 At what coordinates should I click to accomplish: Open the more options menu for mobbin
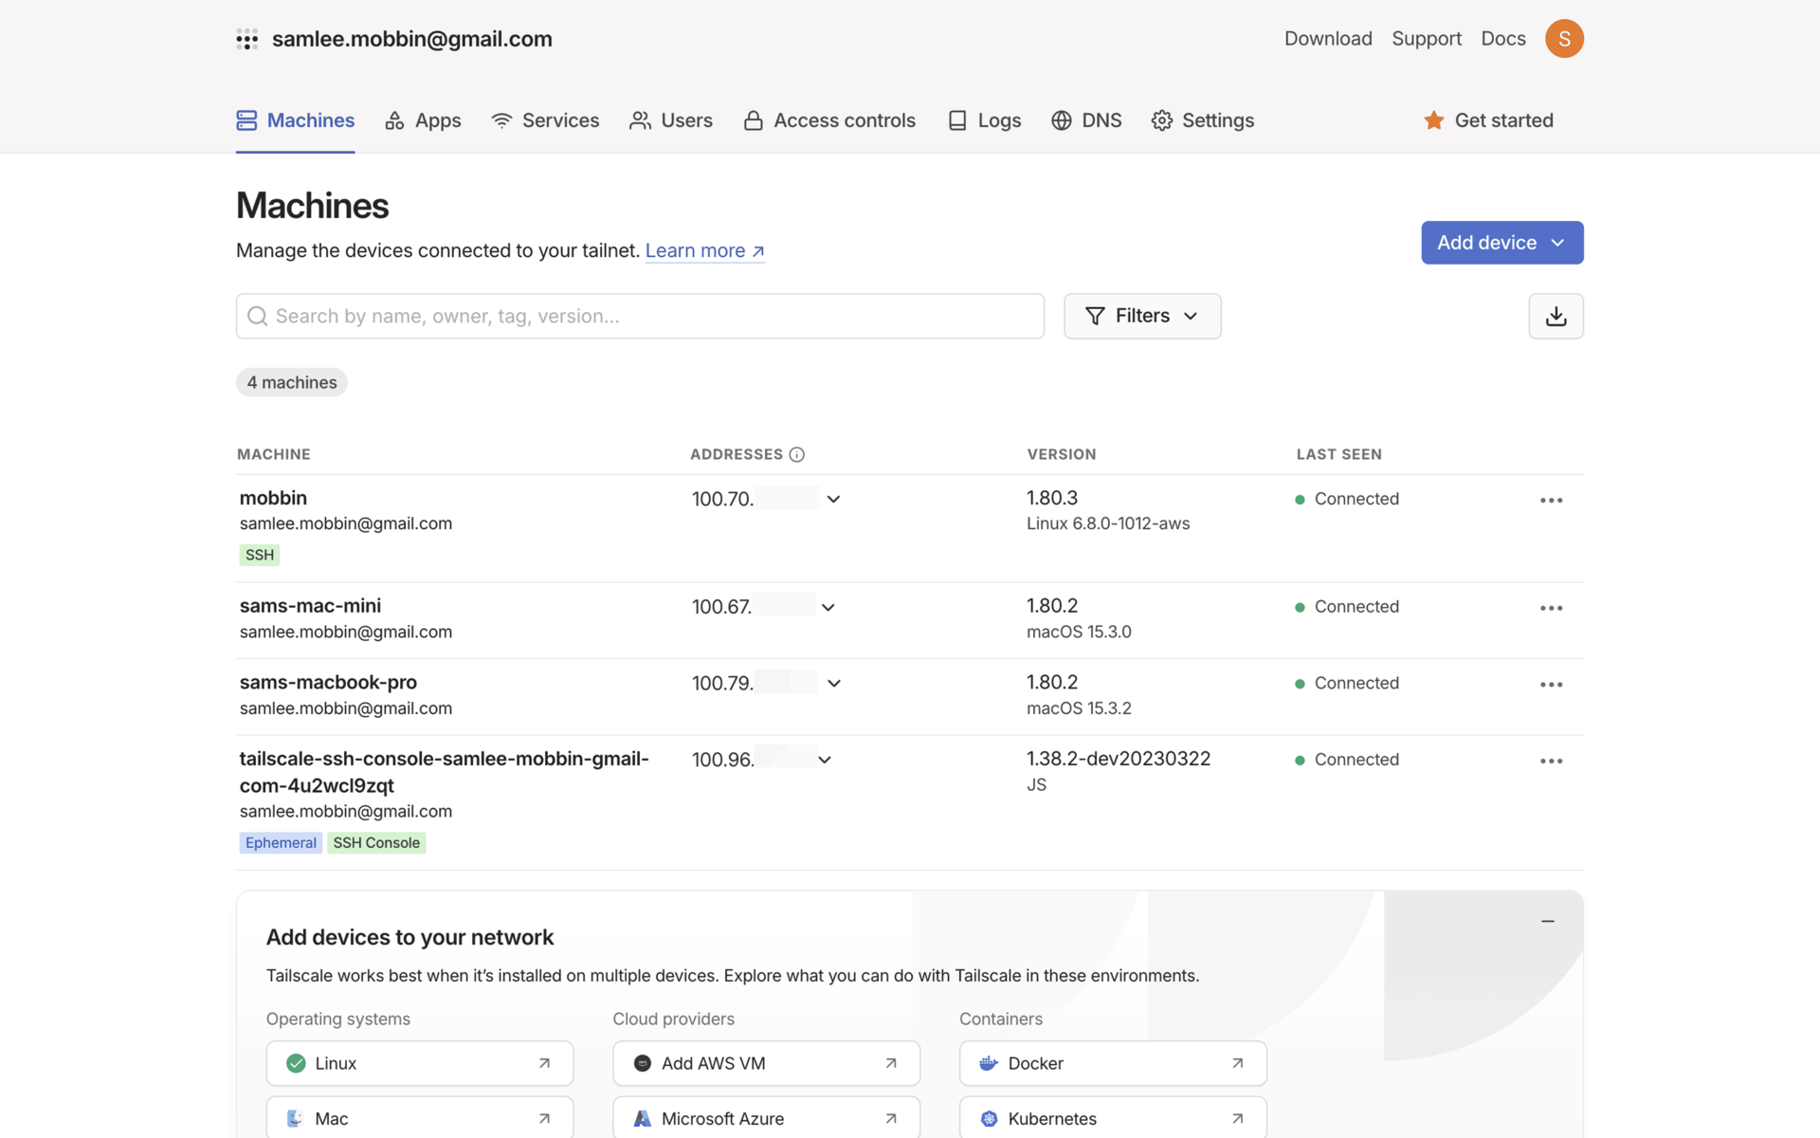[1551, 500]
